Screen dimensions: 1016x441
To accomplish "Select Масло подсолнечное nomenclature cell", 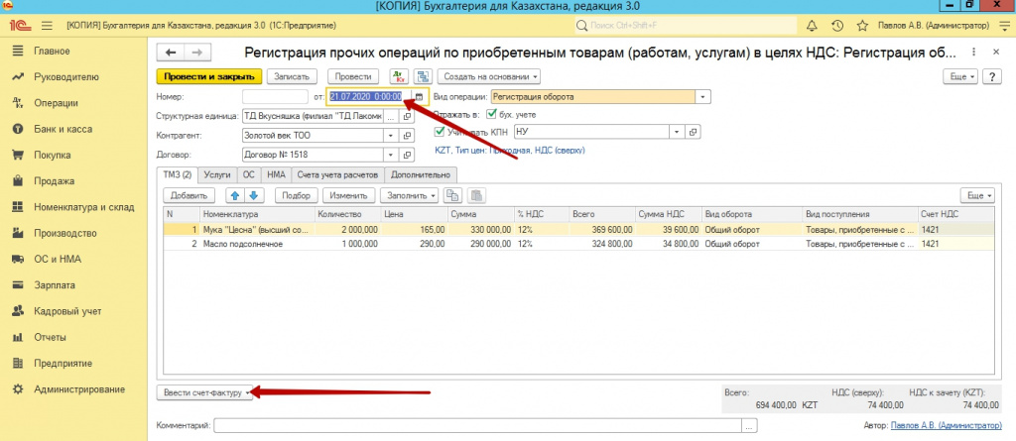I will pos(257,244).
